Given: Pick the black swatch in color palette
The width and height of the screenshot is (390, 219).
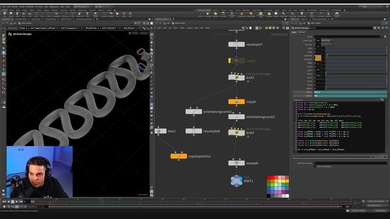Looking at the screenshot, I should click(x=269, y=196).
